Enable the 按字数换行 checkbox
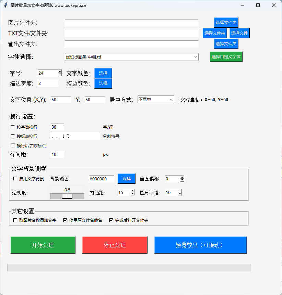 13,127
